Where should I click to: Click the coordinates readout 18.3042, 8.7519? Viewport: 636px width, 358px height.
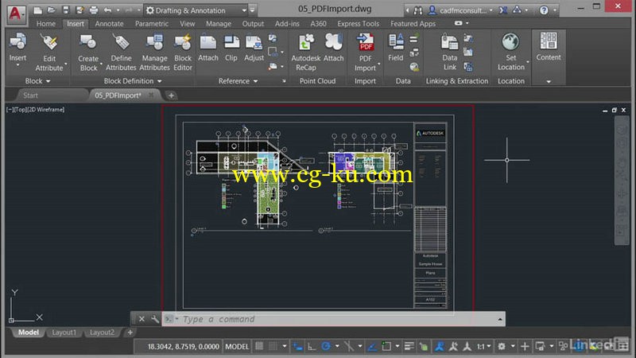[183, 347]
